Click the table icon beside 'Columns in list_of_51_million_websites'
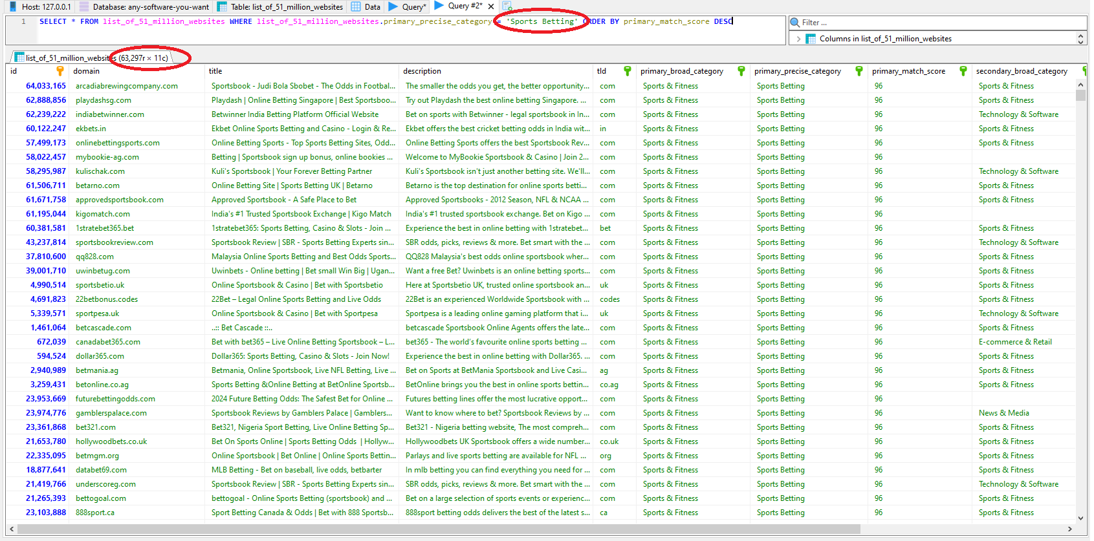Viewport: 1094px width, 541px height. 811,39
